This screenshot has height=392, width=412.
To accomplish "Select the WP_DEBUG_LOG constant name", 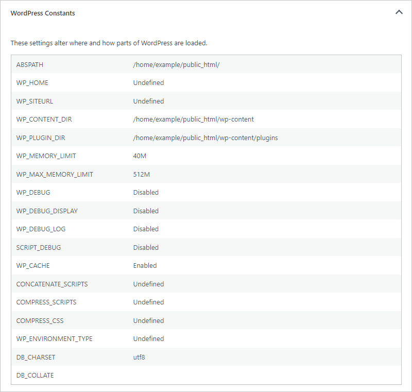I will coord(41,229).
